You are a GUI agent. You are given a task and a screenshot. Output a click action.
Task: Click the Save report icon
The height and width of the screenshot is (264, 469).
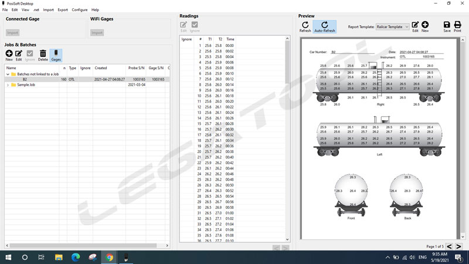pos(447,26)
